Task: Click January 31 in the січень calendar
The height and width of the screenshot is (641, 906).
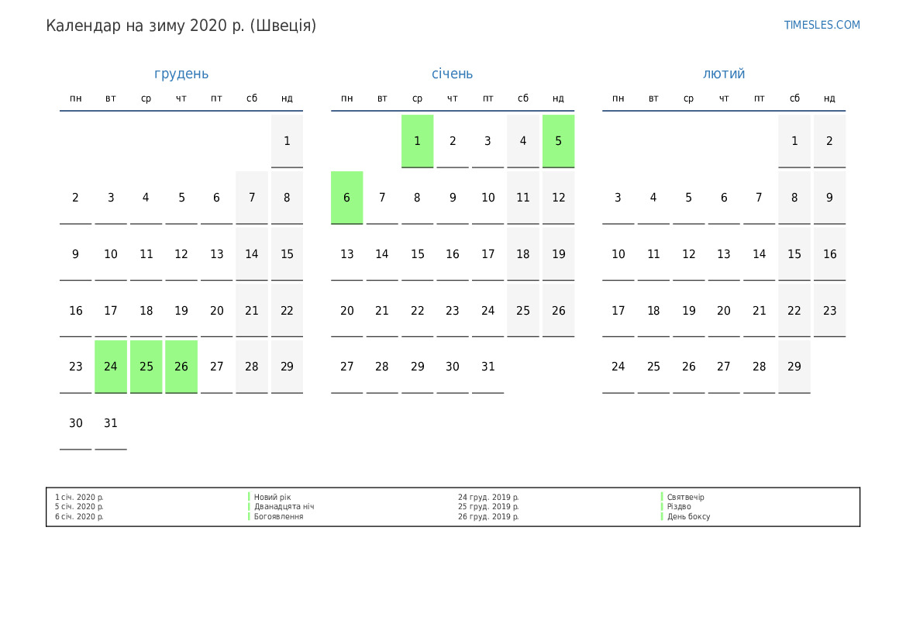Action: [x=487, y=367]
